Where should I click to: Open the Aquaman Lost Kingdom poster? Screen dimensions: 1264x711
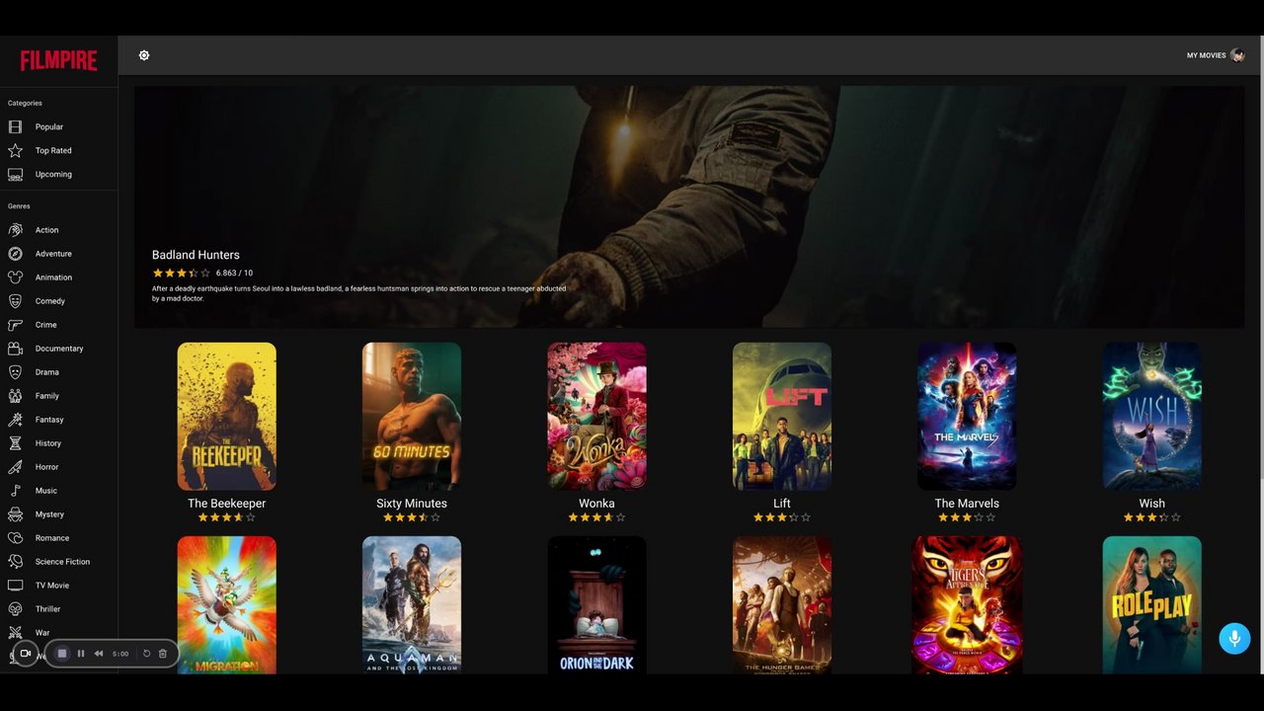click(x=412, y=605)
